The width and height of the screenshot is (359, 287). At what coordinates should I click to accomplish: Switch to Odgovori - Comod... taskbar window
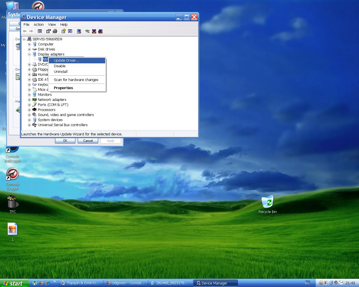[126, 283]
